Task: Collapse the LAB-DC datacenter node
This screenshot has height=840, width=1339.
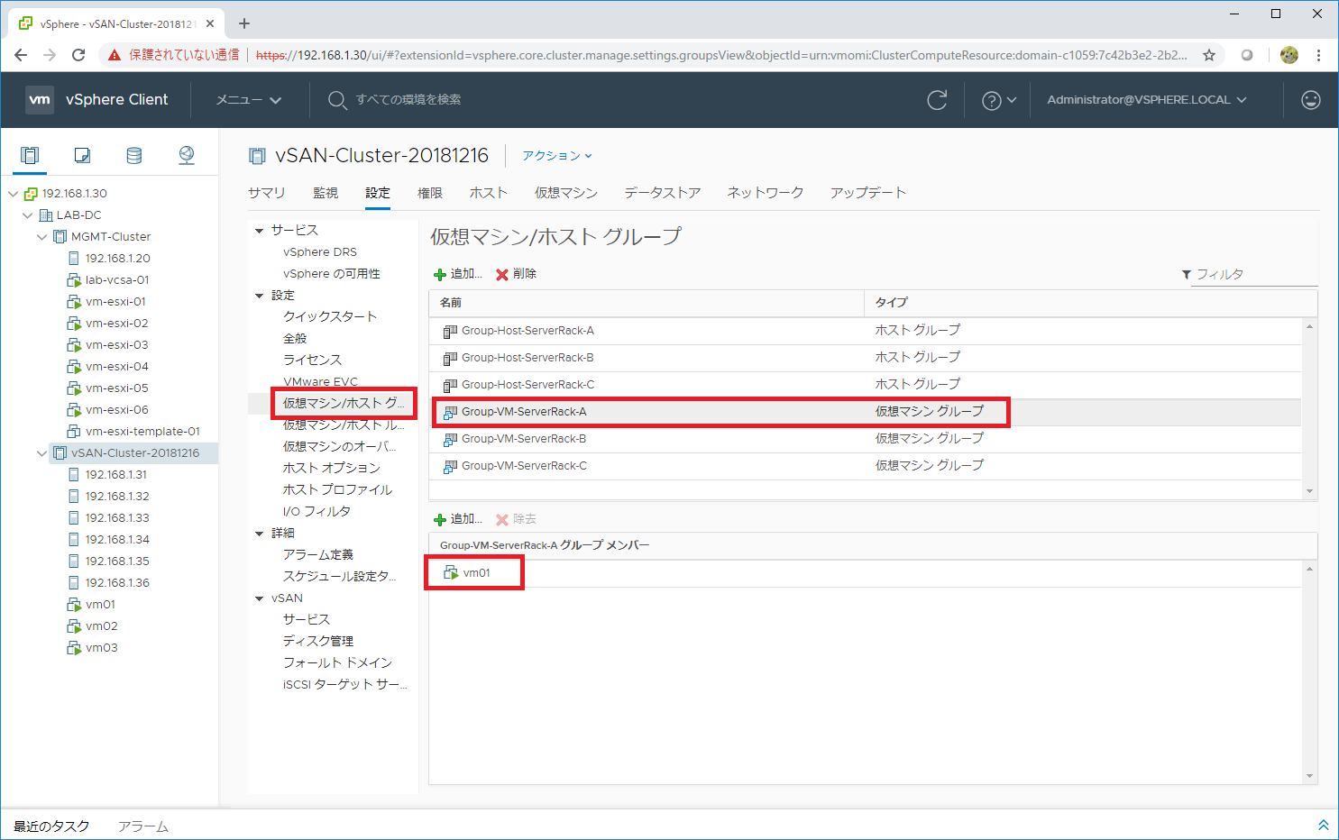Action: point(28,215)
